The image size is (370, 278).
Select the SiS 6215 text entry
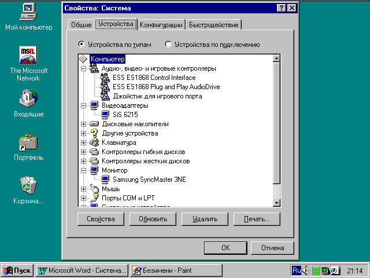click(x=125, y=115)
